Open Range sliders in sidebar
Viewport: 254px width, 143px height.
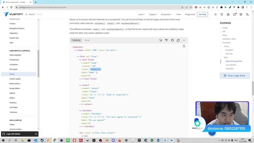pos(15,88)
